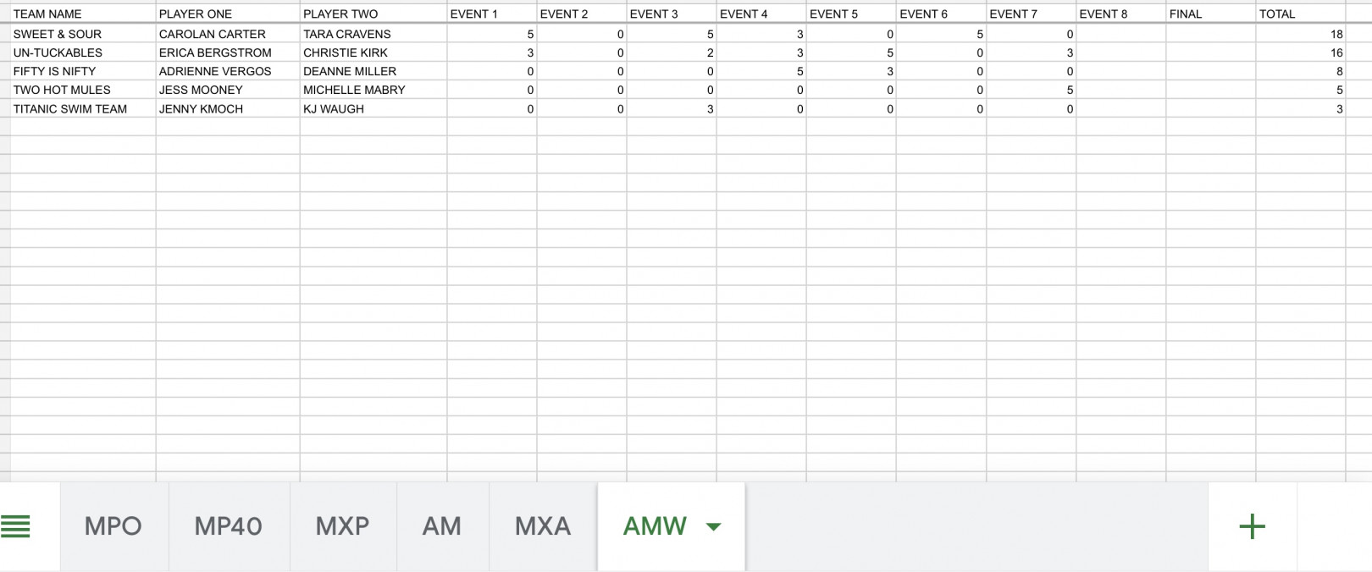Click the EVENT 8 header cell
Viewport: 1372px width, 572px height.
coord(1121,14)
